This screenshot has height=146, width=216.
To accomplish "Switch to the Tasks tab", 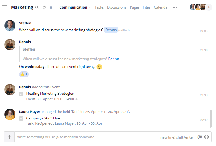I will [x=99, y=7].
